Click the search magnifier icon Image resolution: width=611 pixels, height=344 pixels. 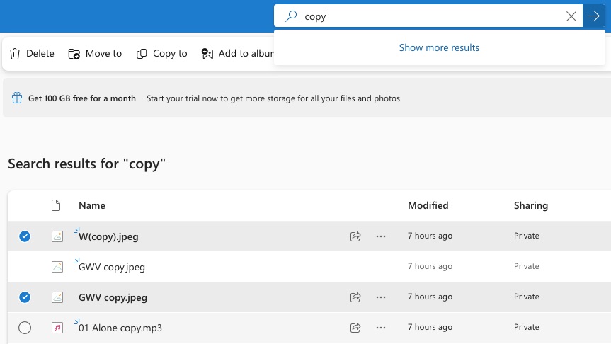point(291,16)
